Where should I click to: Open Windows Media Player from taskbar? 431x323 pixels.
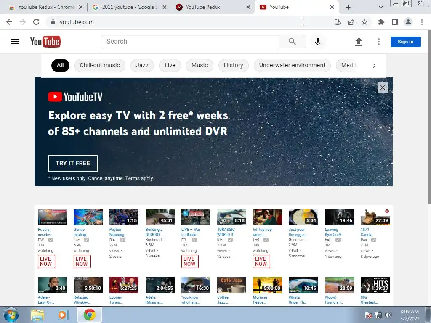point(63,315)
